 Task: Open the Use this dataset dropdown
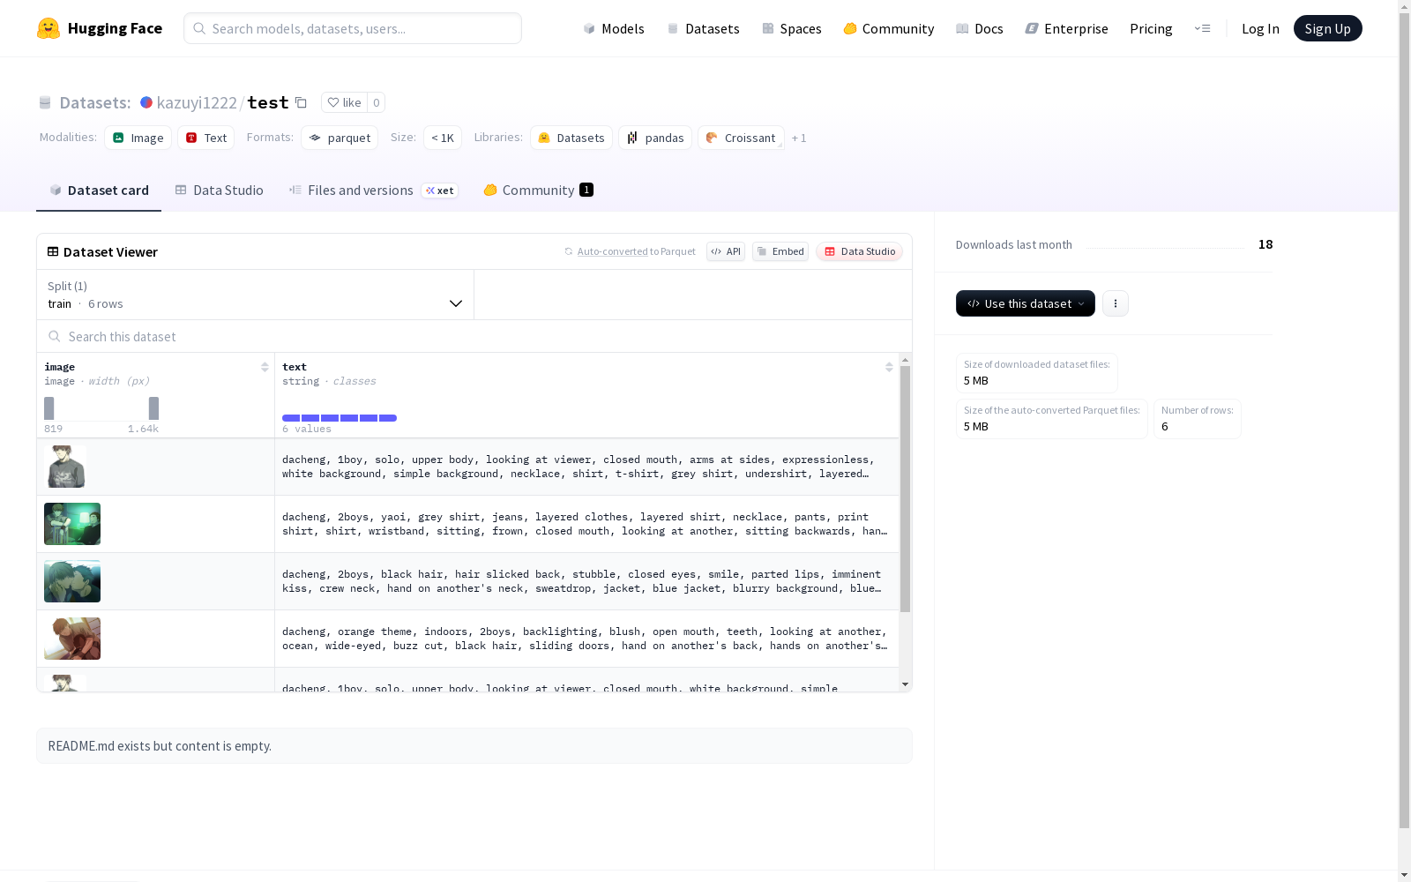tap(1025, 303)
